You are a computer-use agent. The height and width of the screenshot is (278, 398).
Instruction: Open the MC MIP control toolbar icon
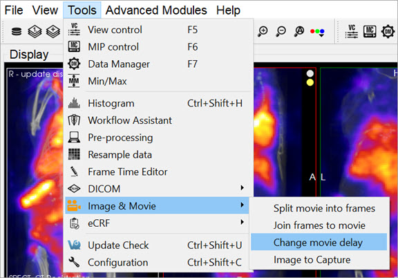[370, 32]
